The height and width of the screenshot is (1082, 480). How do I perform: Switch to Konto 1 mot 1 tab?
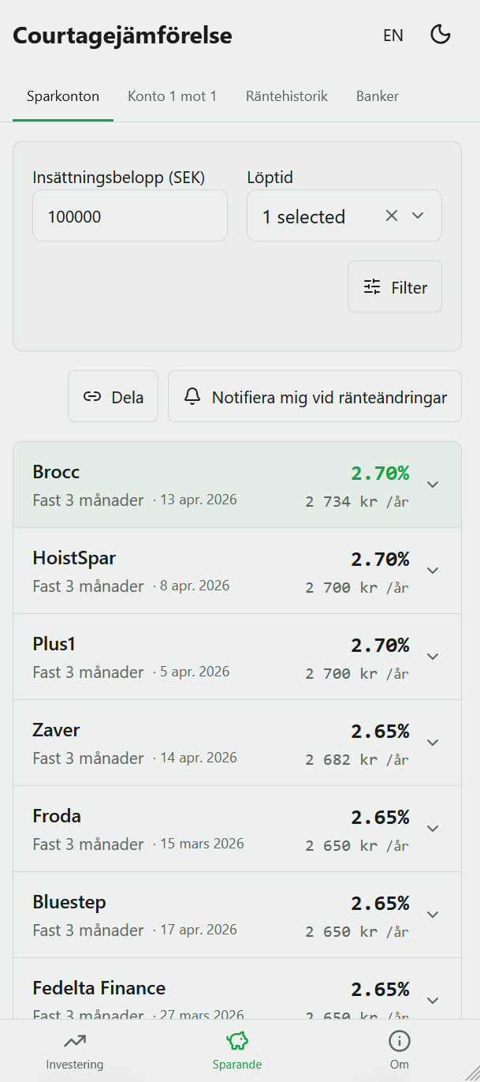click(172, 96)
